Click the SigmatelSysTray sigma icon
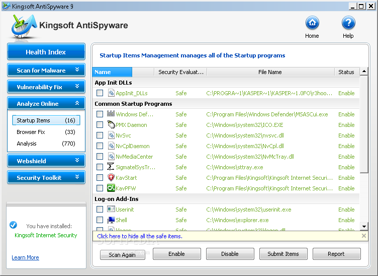 (111, 167)
